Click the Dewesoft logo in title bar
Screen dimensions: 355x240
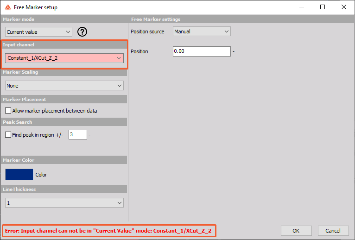8,7
